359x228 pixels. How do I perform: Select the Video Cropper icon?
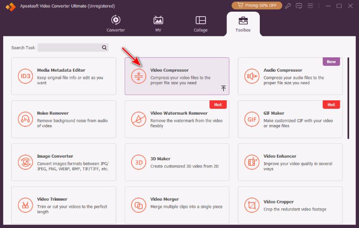252,205
